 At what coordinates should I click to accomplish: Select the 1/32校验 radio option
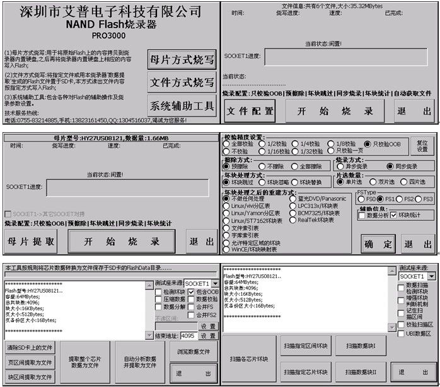point(295,151)
